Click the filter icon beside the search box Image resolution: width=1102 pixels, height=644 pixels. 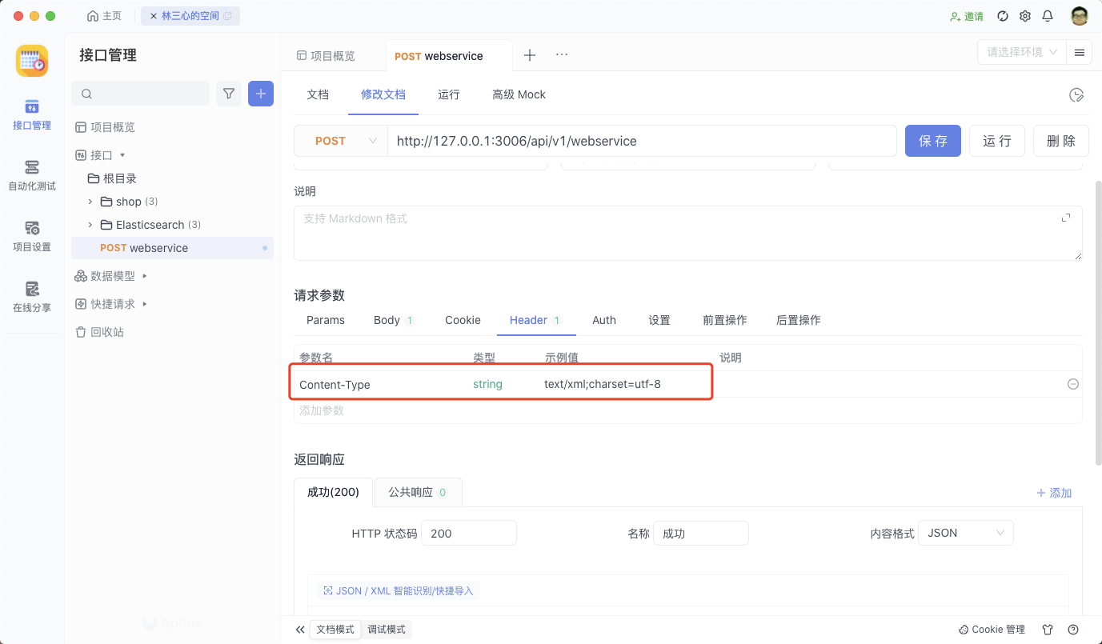pyautogui.click(x=228, y=94)
